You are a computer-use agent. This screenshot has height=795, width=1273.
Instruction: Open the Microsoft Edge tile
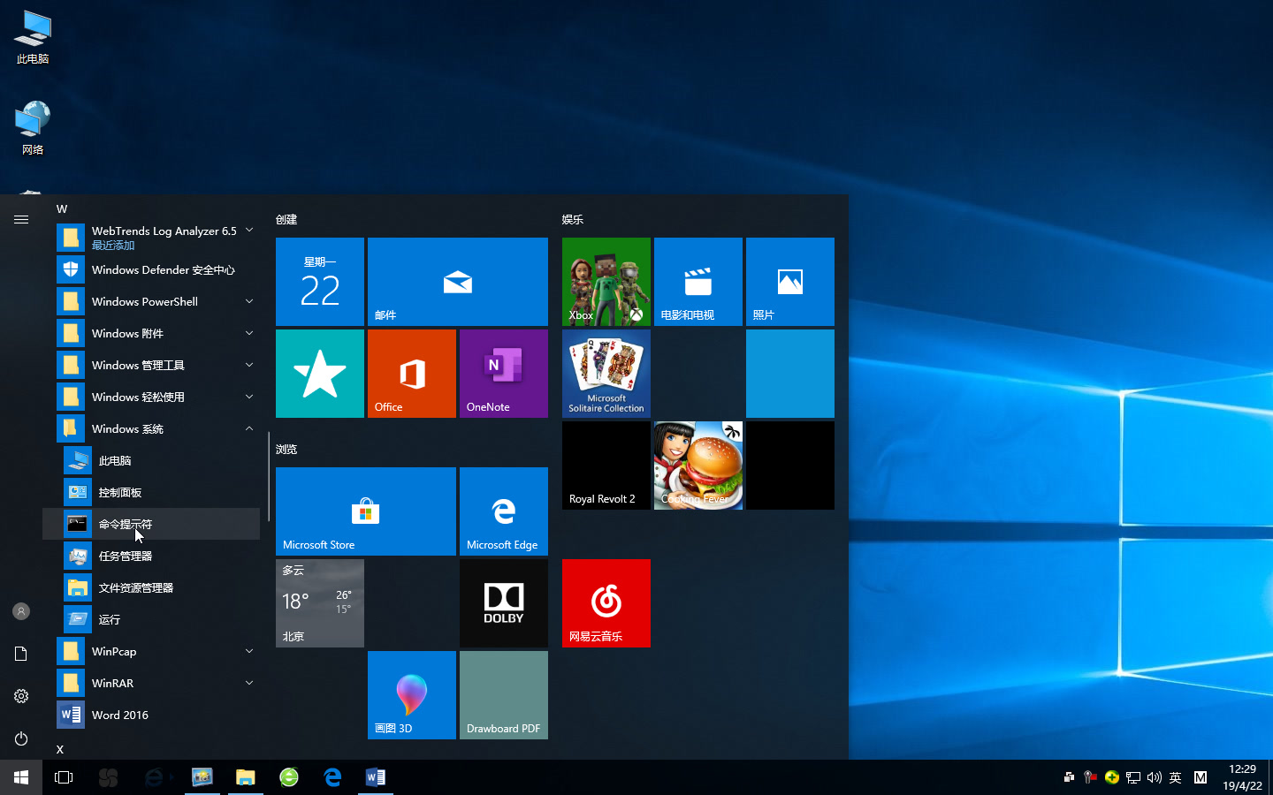coord(504,511)
